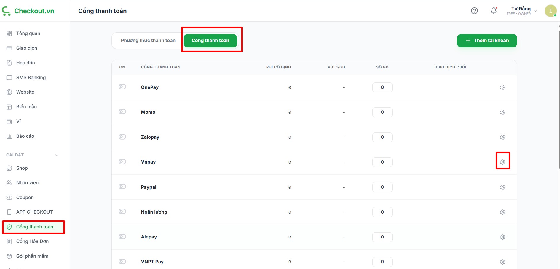Open SMS Banking in the sidebar
Screen dimensions: 560x269
31,78
